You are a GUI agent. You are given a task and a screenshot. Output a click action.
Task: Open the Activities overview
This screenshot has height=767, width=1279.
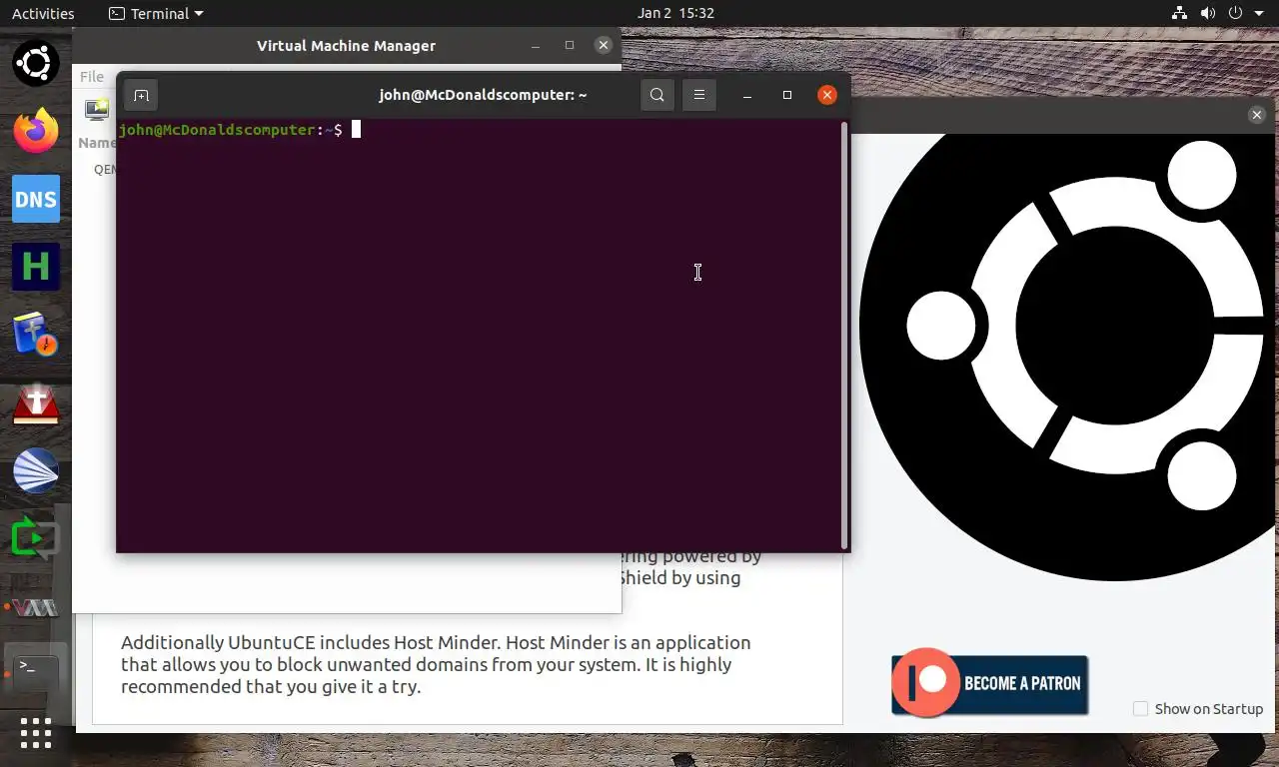pyautogui.click(x=43, y=13)
